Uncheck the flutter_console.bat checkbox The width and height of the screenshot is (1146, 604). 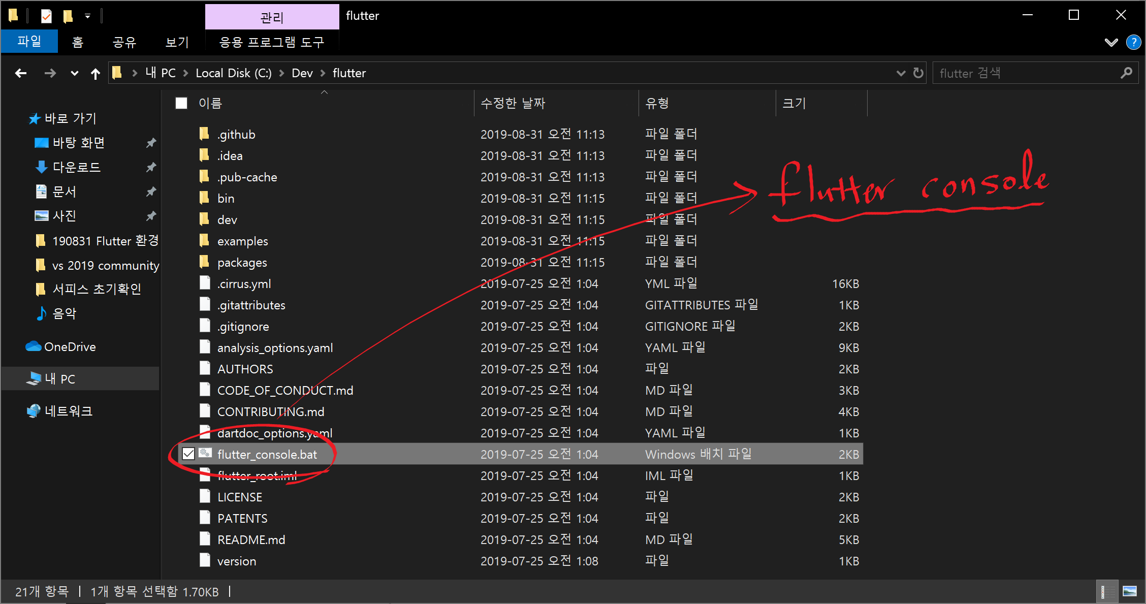tap(188, 454)
